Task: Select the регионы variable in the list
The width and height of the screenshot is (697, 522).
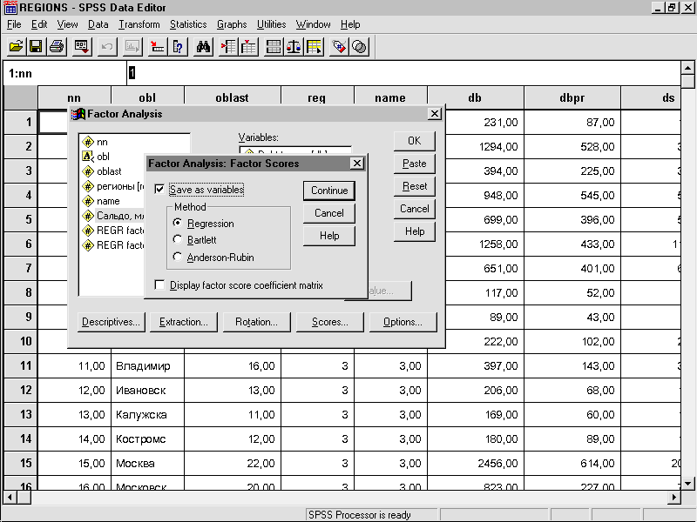Action: 113,186
